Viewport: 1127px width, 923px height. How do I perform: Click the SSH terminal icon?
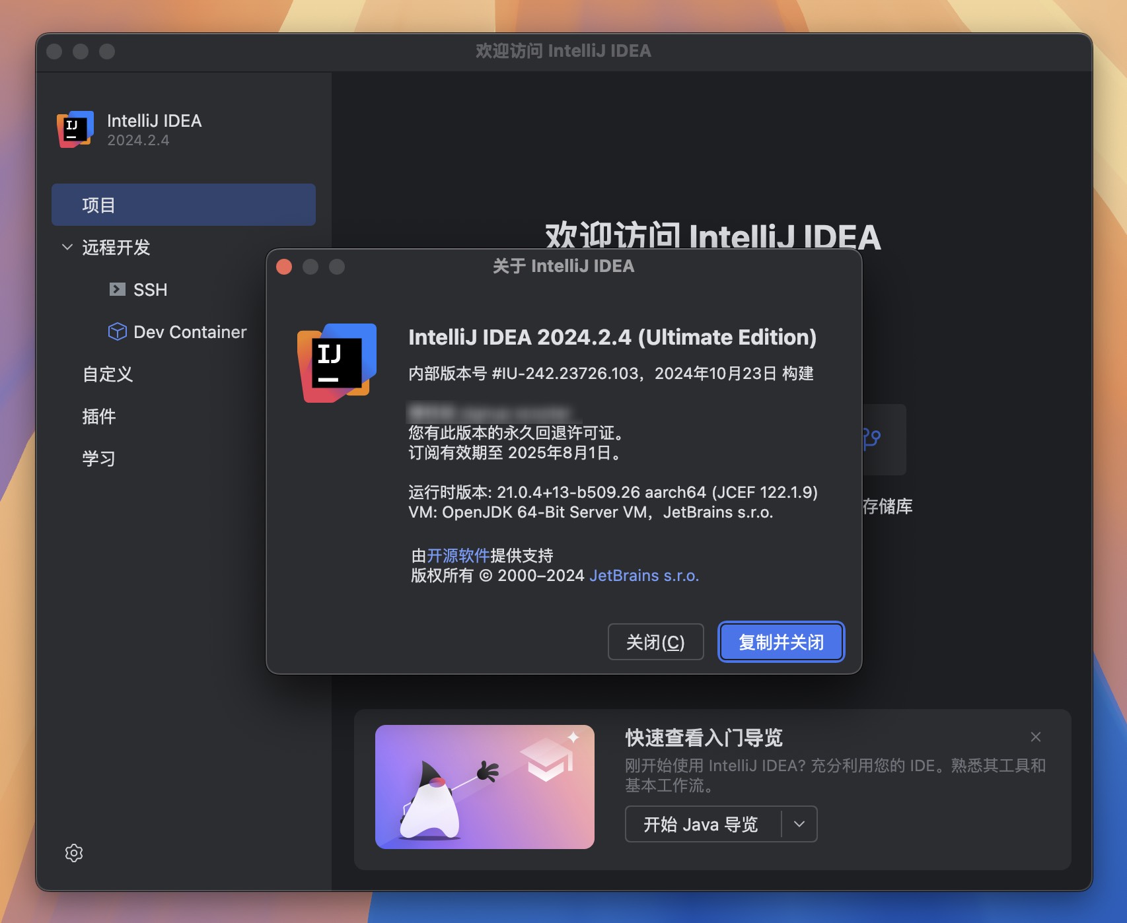[118, 289]
